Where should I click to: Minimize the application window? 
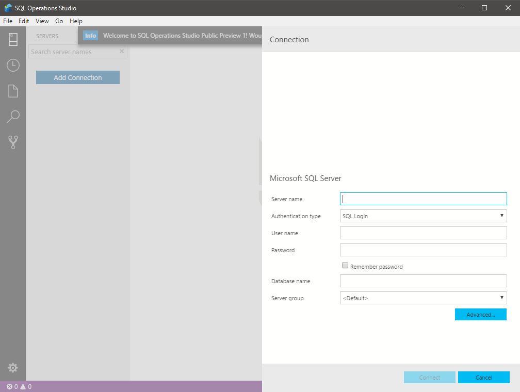[x=461, y=8]
